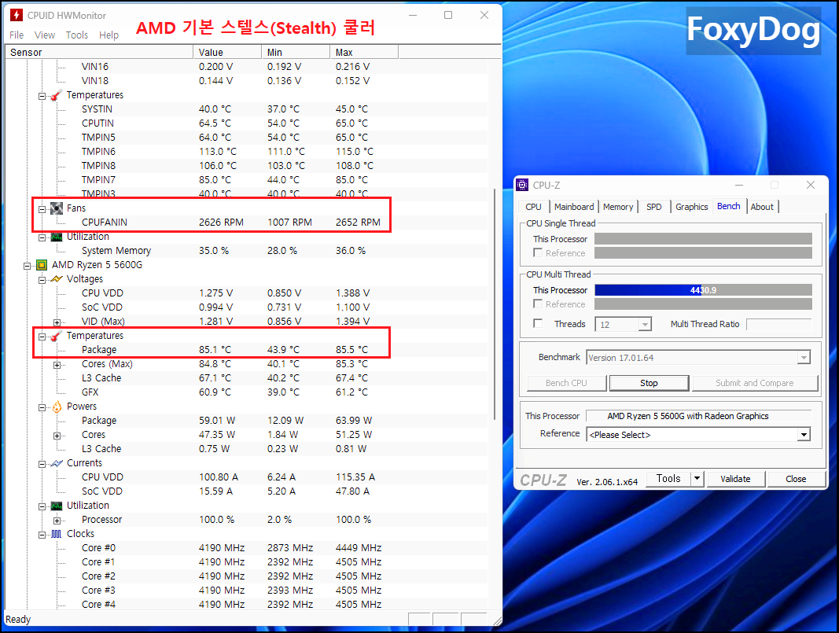
Task: Collapse the AMD Ryzen 5 5600G node
Action: [27, 266]
